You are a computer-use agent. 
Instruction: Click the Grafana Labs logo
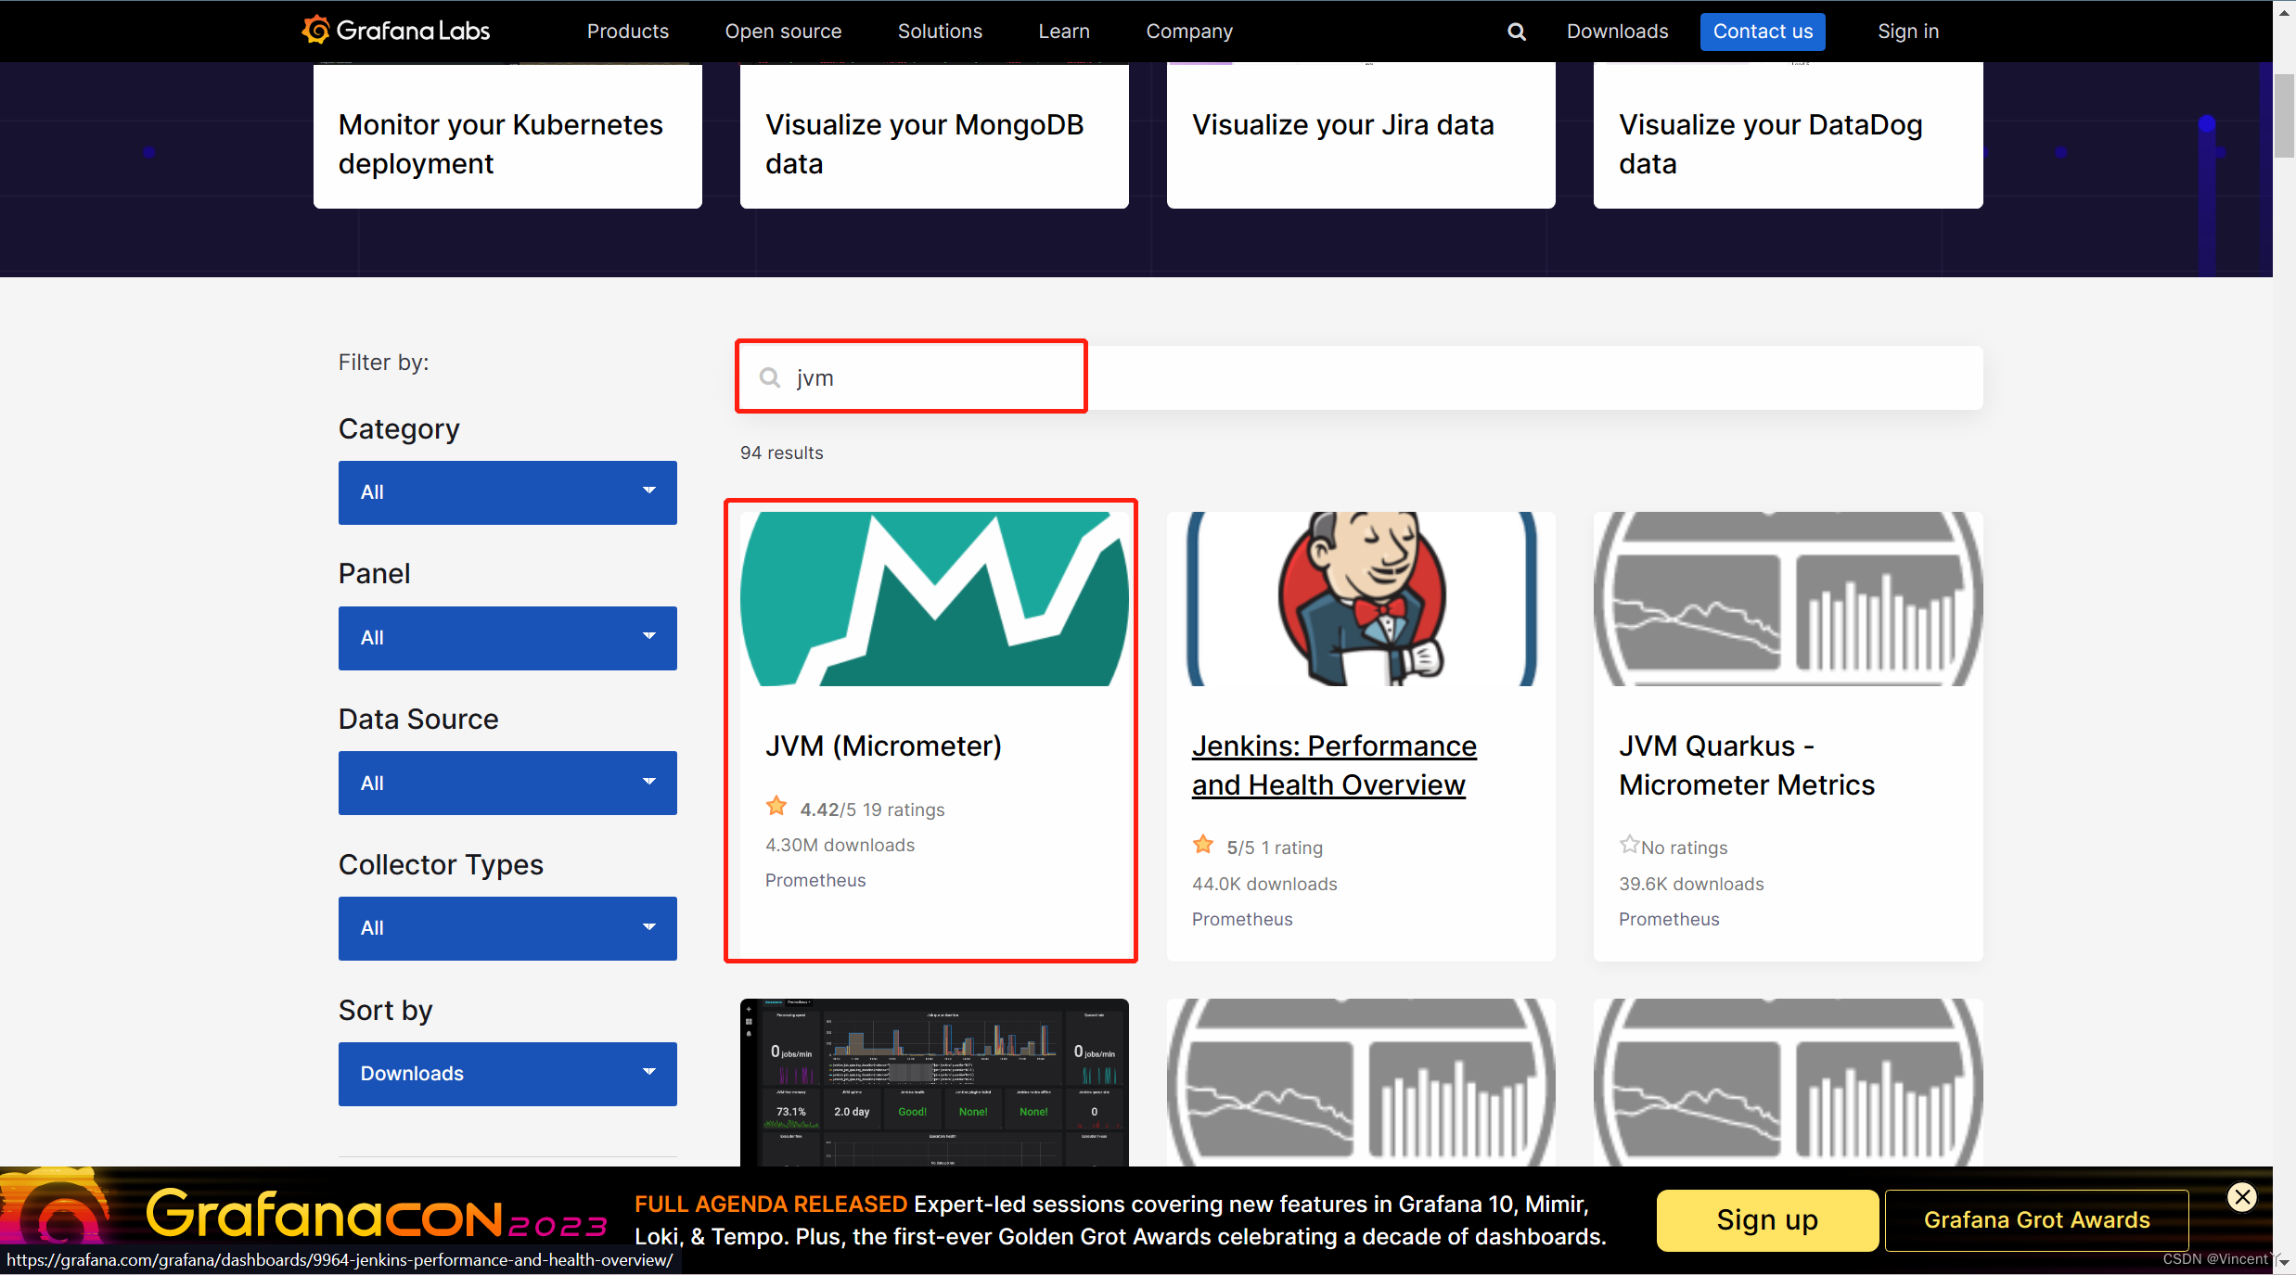coord(396,31)
